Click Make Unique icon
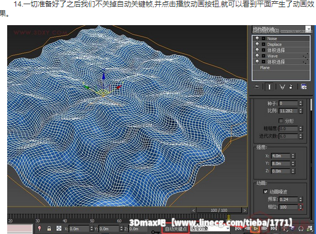Viewport: 316px width, 234px height. (282, 87)
